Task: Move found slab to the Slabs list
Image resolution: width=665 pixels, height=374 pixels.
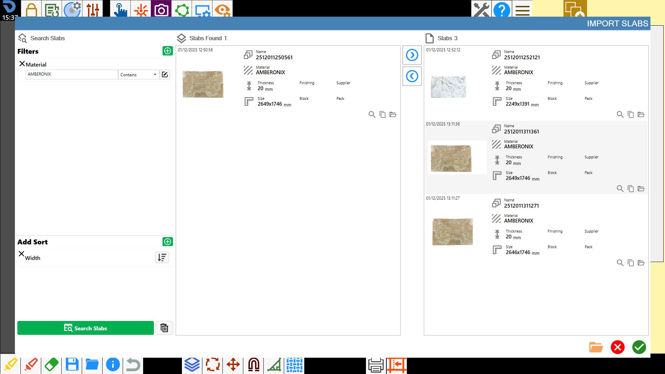Action: tap(412, 55)
